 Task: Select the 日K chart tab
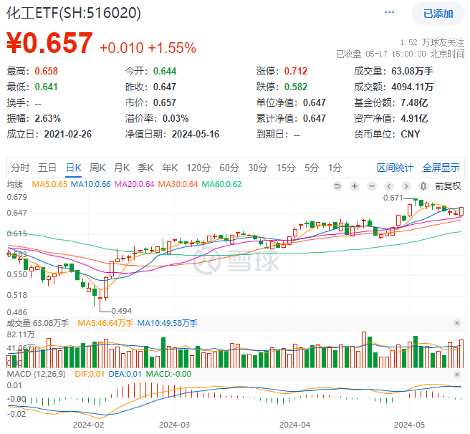(73, 168)
